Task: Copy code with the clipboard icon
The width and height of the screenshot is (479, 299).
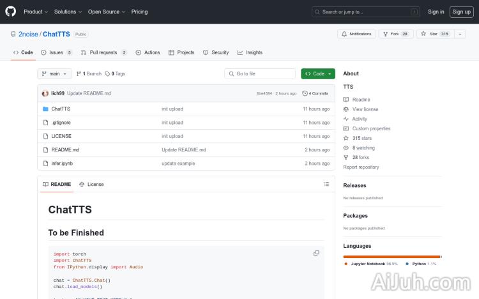Action: coord(316,253)
